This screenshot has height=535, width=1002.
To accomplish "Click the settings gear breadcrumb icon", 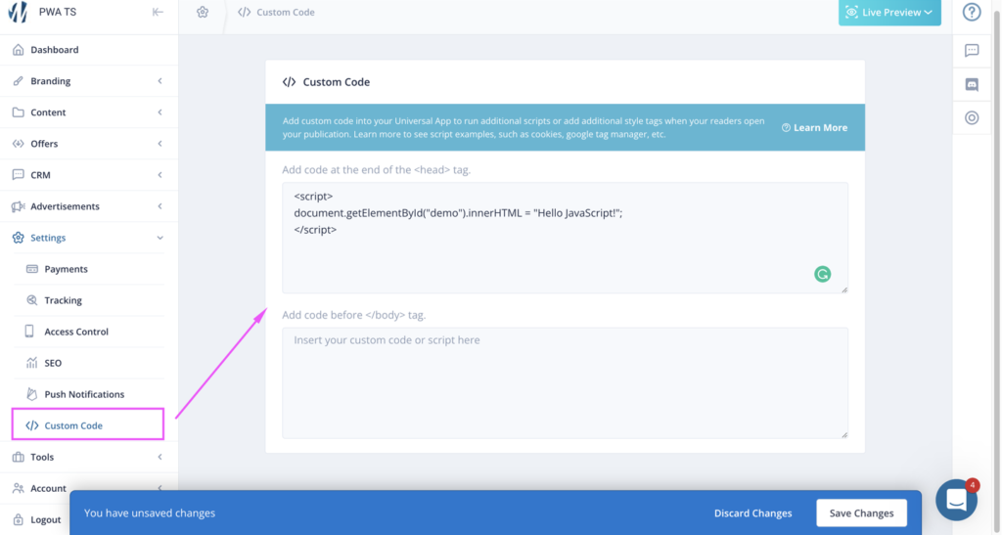I will (203, 12).
